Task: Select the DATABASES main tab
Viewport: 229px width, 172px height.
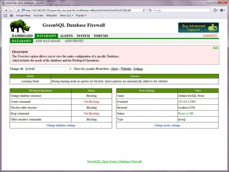Action: pos(46,36)
